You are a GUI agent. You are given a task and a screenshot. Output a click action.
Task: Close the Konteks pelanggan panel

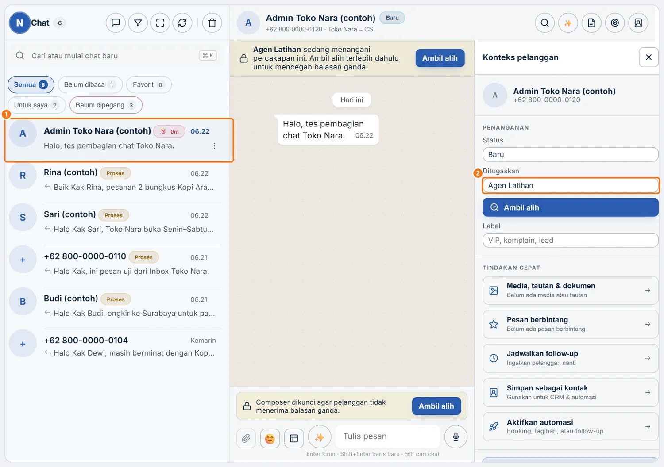pyautogui.click(x=649, y=57)
